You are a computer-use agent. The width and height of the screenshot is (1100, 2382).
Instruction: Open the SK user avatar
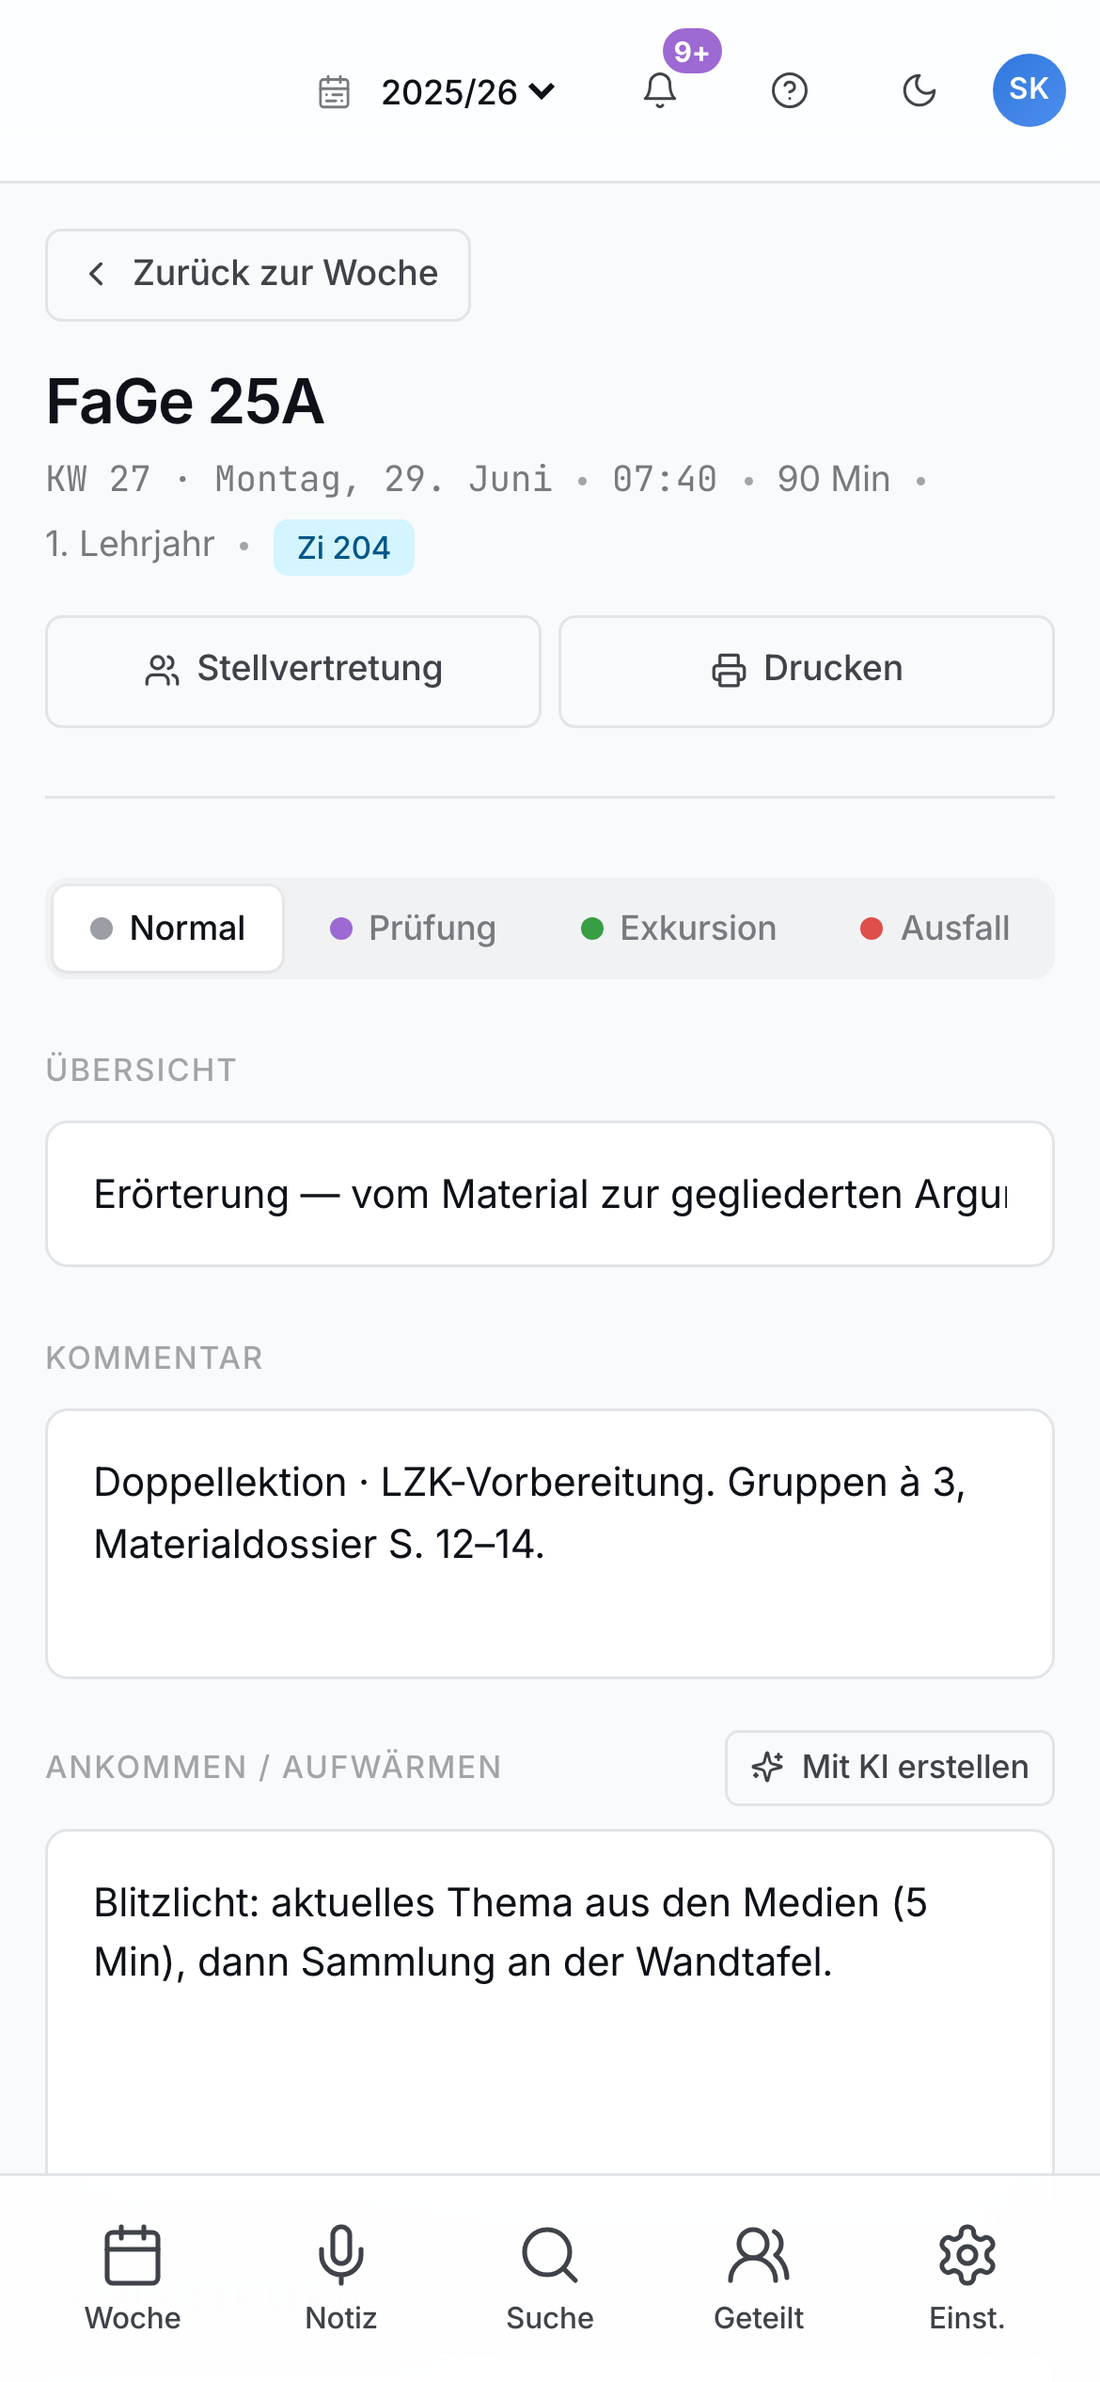(x=1029, y=90)
